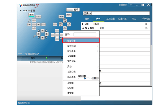Click the Alt+ mapped gamepad key

[61, 17]
